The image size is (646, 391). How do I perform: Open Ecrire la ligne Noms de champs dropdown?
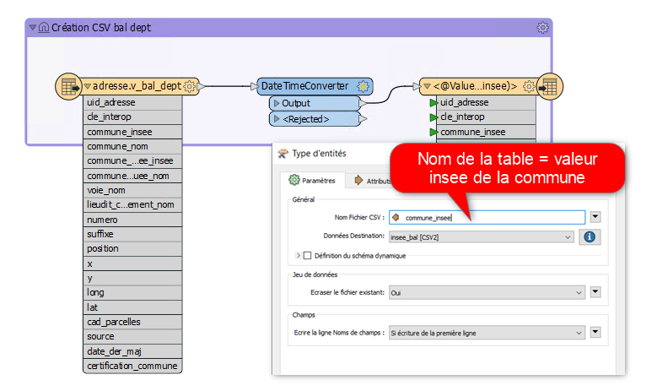[487, 333]
